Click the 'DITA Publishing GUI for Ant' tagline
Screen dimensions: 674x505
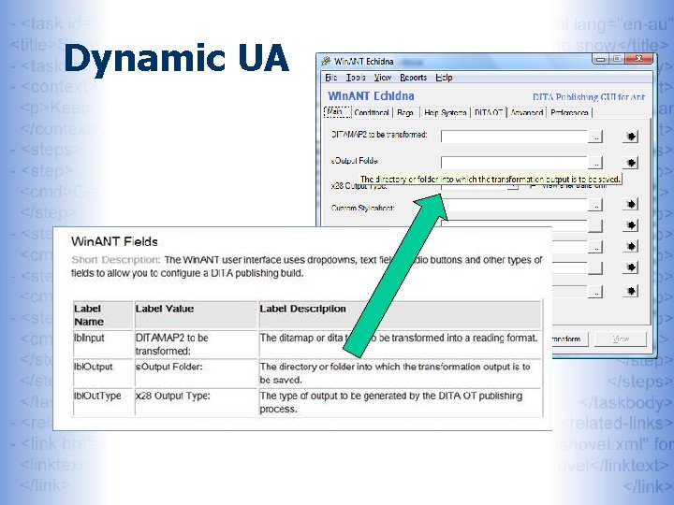[589, 97]
